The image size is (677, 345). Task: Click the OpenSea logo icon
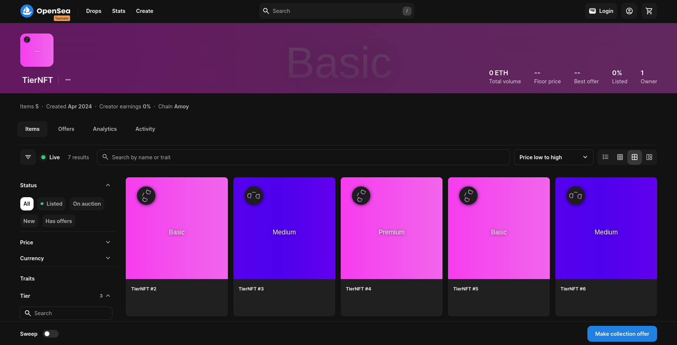click(27, 11)
